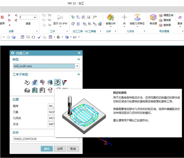The image size is (184, 158).
Task: Select the first subtype icon in the second row
Action: tap(27, 90)
